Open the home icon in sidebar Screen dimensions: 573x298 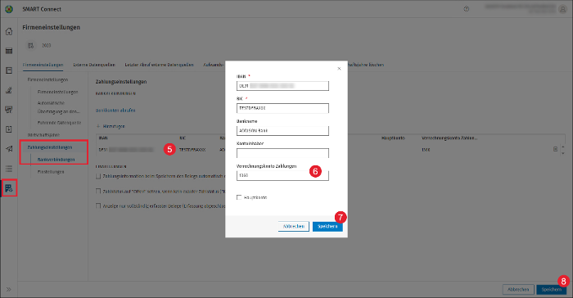[x=9, y=31]
